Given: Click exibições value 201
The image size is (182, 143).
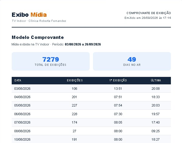Looking at the screenshot, I should point(74,97).
